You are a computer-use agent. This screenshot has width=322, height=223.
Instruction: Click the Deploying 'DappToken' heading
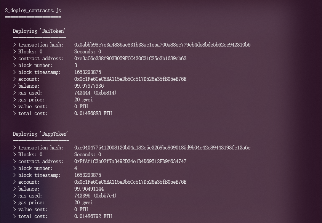[x=40, y=134]
